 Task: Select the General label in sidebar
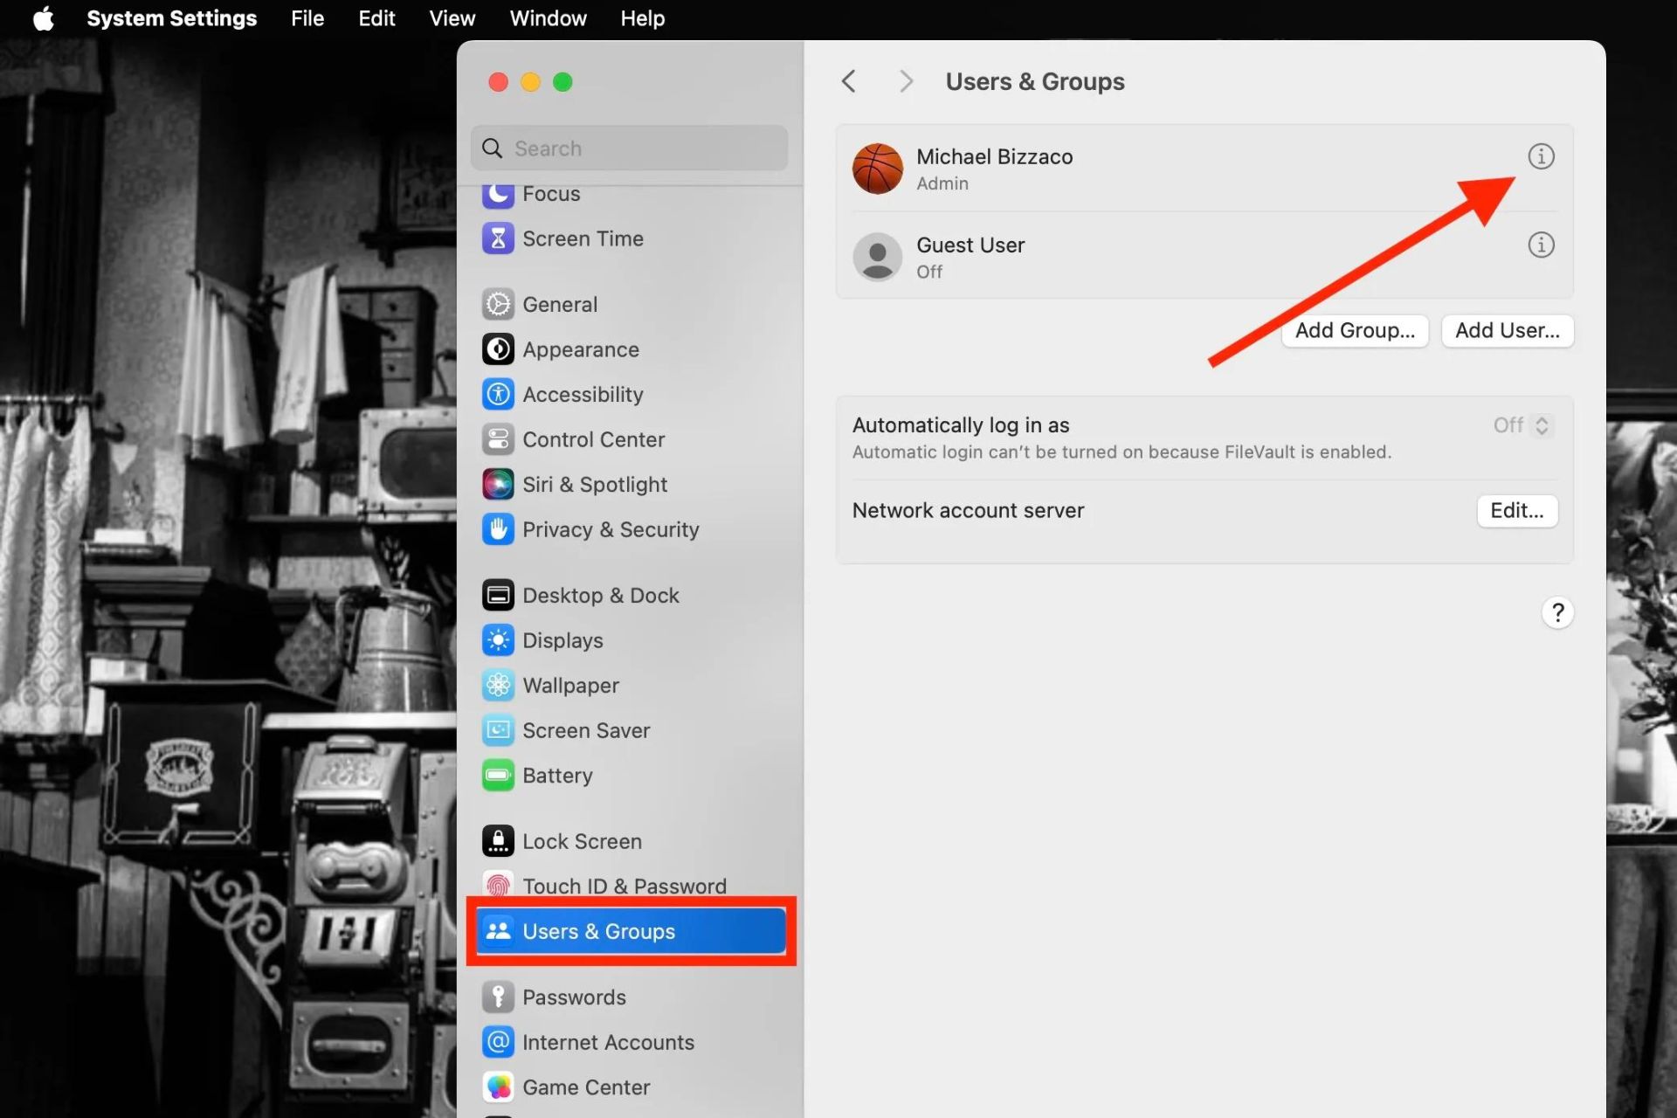[560, 304]
